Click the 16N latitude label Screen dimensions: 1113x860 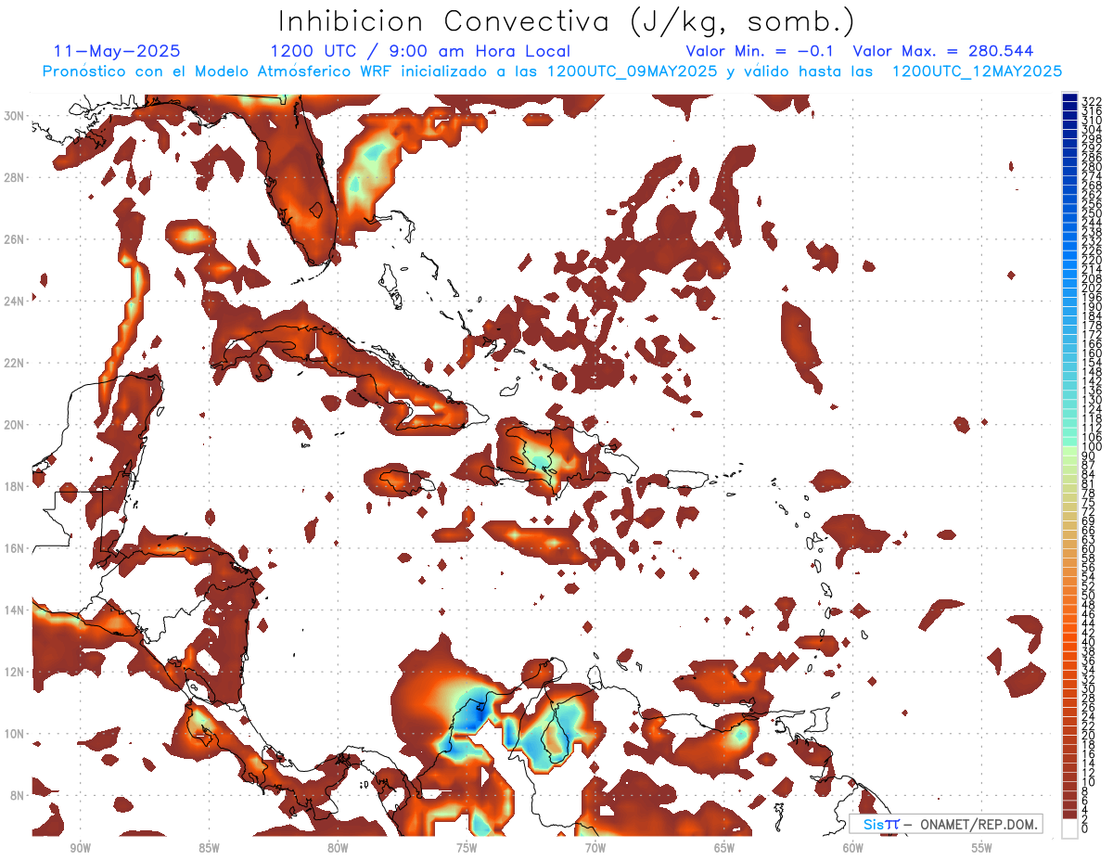[x=16, y=547]
